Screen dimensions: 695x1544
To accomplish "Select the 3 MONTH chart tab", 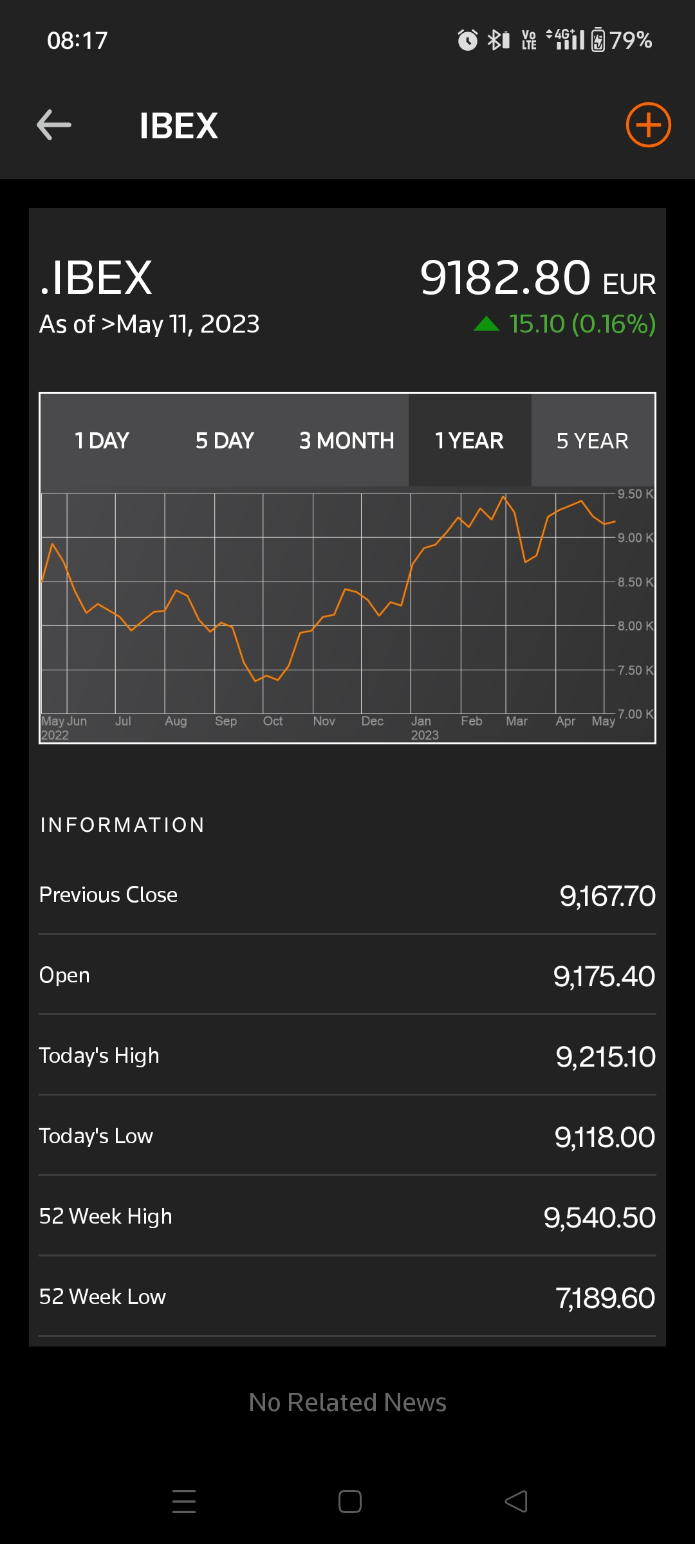I will (x=347, y=441).
